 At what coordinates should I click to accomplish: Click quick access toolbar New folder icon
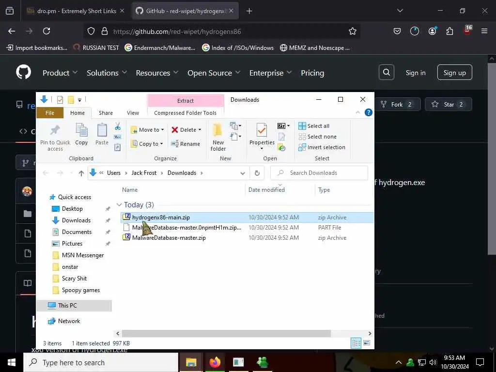tap(71, 100)
